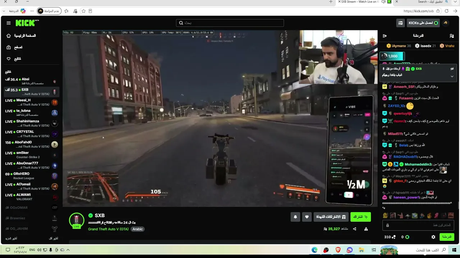Report the stream using the warning icon
Viewport: 460px width, 258px height.
(366, 229)
